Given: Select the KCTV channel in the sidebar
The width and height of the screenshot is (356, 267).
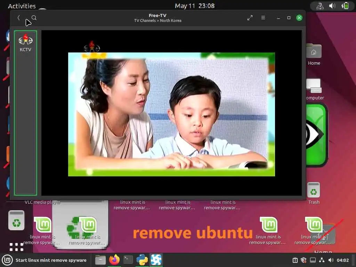Looking at the screenshot, I should [x=25, y=43].
